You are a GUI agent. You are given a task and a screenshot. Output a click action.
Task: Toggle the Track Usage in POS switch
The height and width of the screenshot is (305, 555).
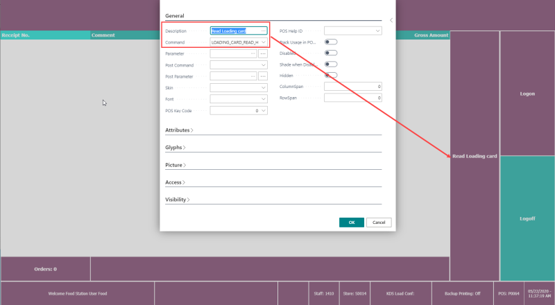(x=331, y=42)
